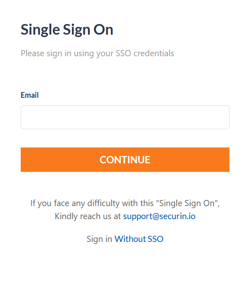This screenshot has height=290, width=251.
Task: Click the Single Sign On heading
Action: click(x=67, y=30)
